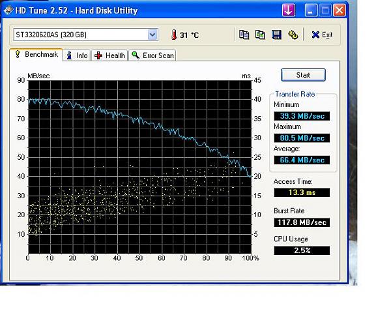Copy benchmark results to clipboard icon
The width and height of the screenshot is (391, 313).
pyautogui.click(x=244, y=35)
